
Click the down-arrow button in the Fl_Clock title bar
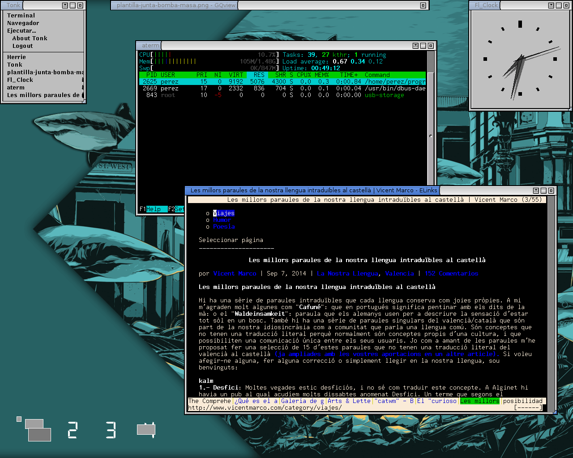[x=551, y=5]
